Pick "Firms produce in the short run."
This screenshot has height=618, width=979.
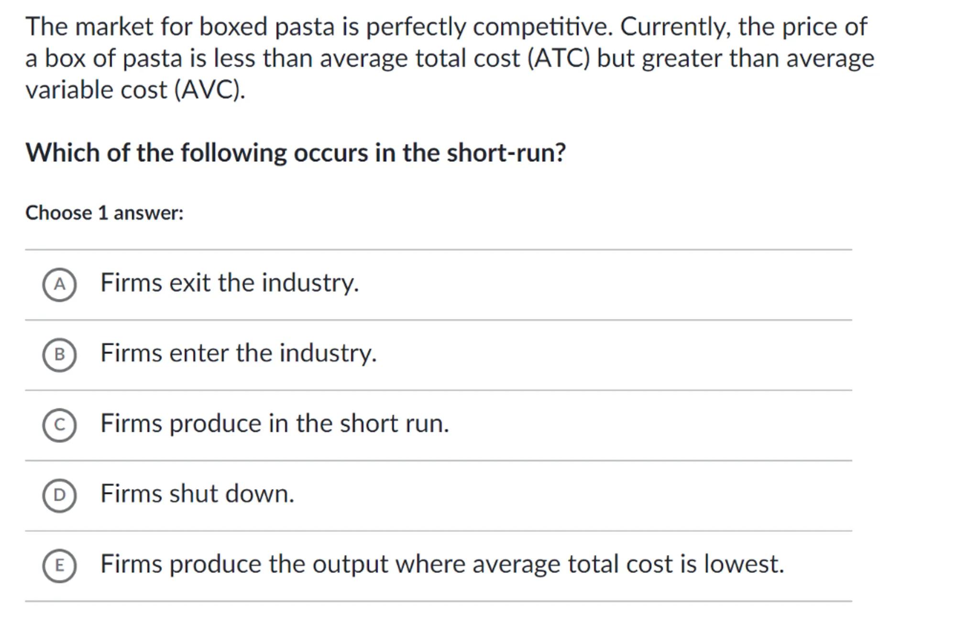pyautogui.click(x=275, y=423)
